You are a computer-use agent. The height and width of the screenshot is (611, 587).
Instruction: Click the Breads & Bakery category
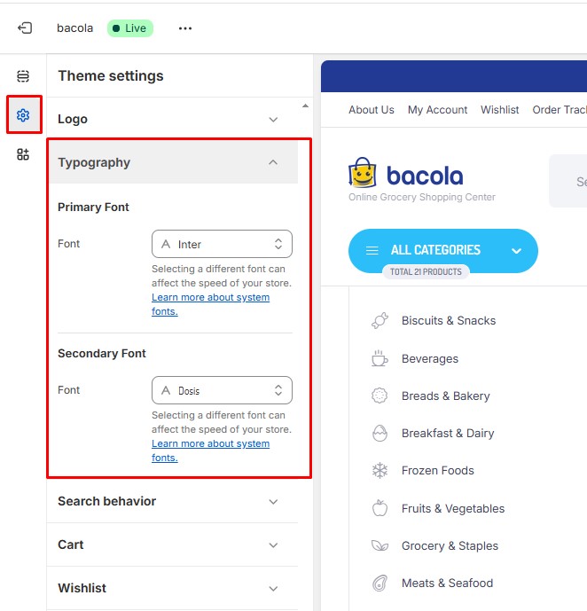point(446,396)
